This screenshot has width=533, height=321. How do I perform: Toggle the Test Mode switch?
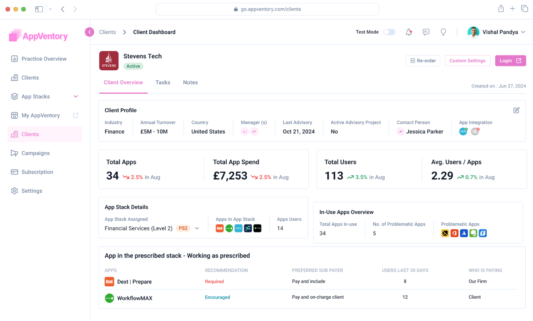click(x=389, y=32)
